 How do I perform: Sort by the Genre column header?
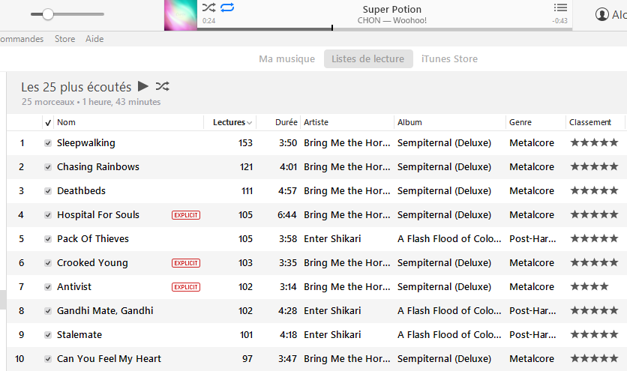click(x=520, y=122)
